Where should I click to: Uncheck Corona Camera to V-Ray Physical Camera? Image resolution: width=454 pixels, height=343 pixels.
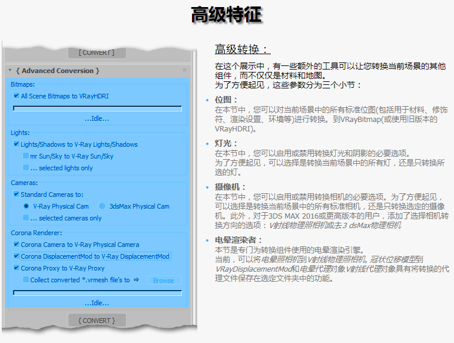point(16,244)
